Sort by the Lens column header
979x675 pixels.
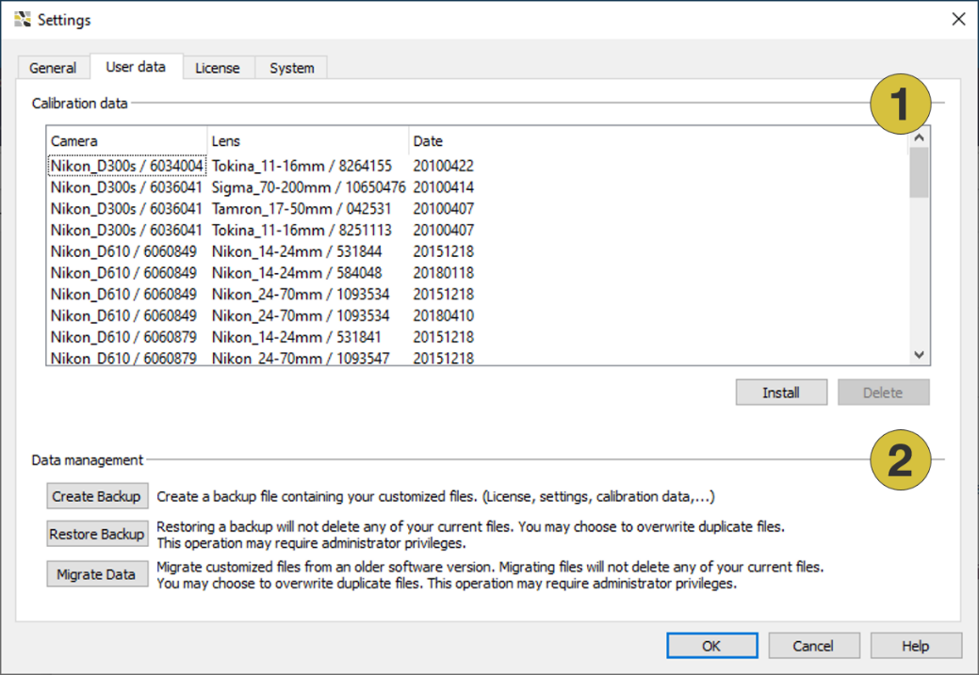[308, 141]
